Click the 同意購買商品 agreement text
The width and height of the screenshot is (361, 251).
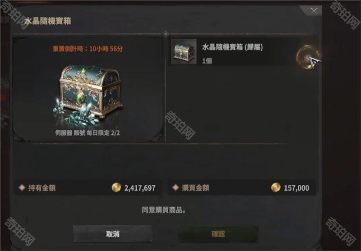(x=164, y=210)
